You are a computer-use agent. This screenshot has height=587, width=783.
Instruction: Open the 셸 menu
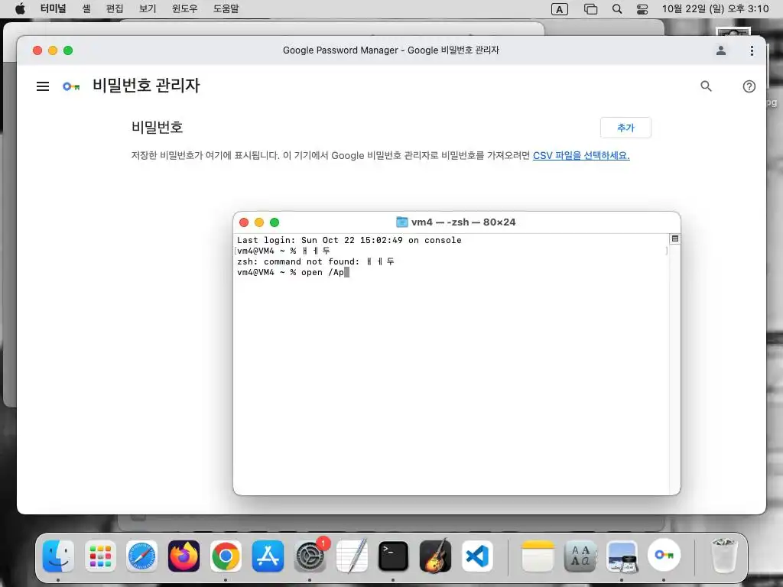86,9
